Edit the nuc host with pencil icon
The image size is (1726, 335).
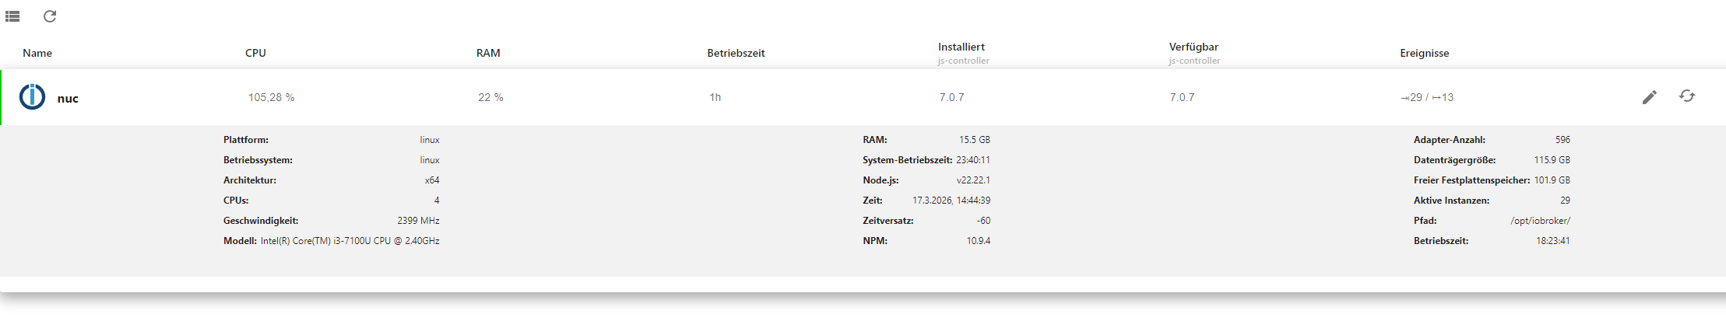(x=1649, y=97)
